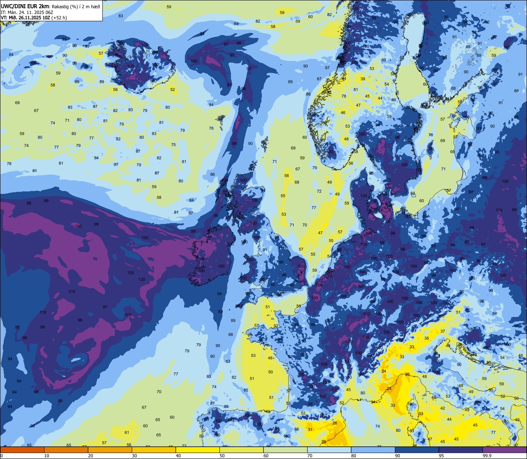Click the valid time 'VT: Mið. 26.11.2025 10Z'
Viewport: 527px width, 459px height.
click(25, 18)
